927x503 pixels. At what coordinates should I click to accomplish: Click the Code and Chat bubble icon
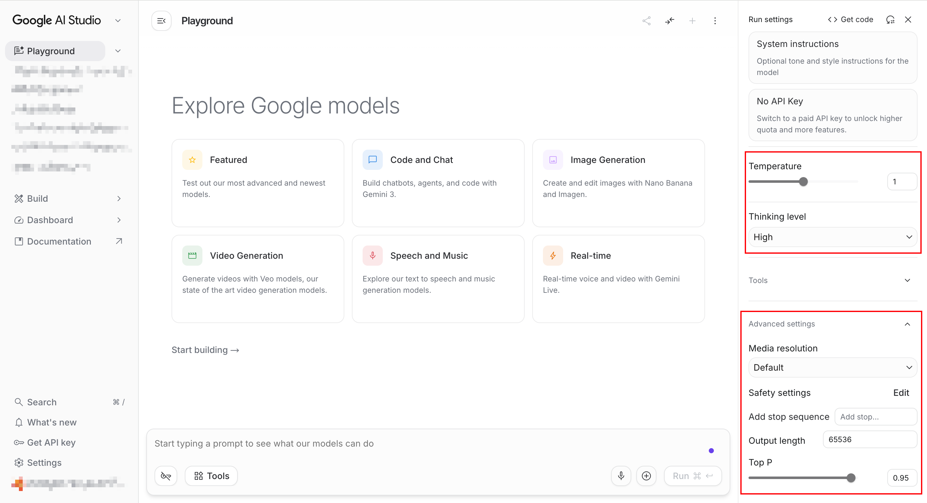coord(372,160)
